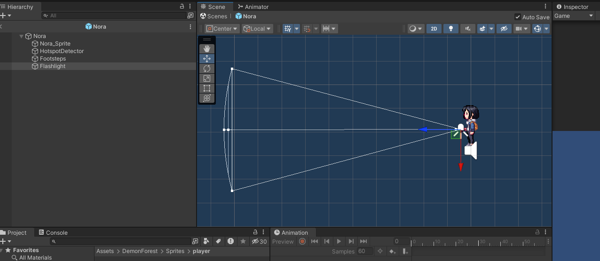Toggle grid visibility button in Scene toolbar

288,29
